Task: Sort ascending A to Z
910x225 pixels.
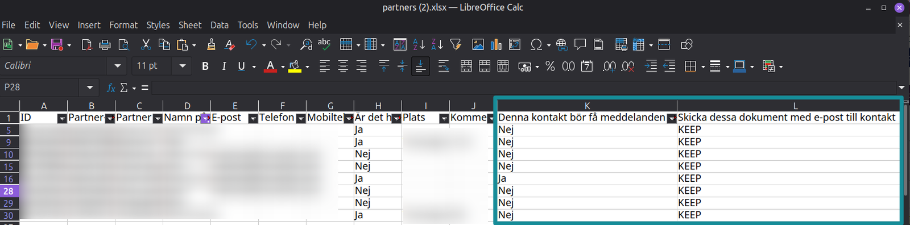Action: [x=419, y=45]
